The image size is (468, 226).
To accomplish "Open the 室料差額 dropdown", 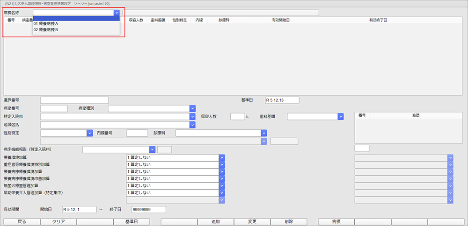I will pos(341,116).
